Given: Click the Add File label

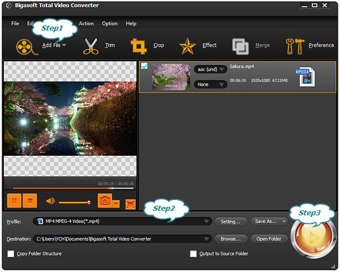Looking at the screenshot, I should [51, 45].
